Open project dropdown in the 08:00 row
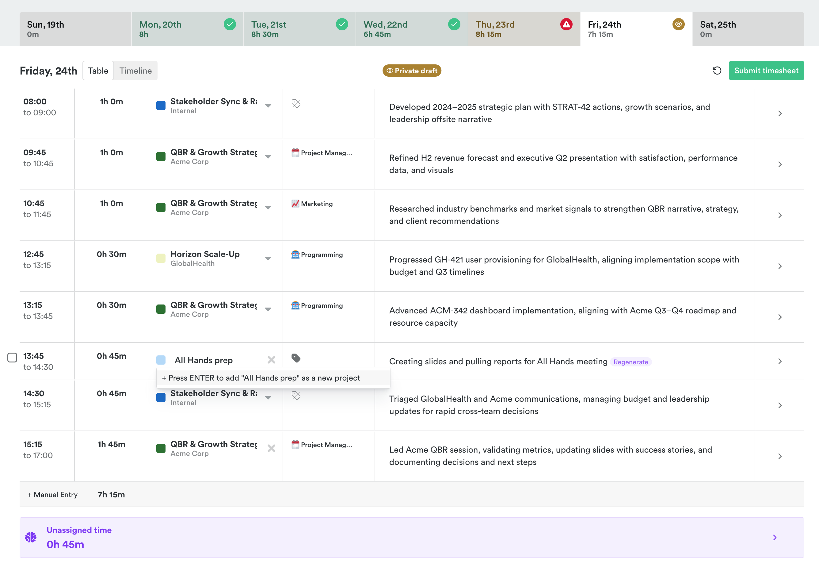This screenshot has height=563, width=819. click(x=268, y=105)
